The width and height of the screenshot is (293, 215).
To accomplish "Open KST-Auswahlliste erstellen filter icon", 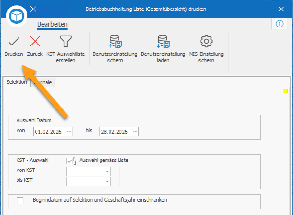I will [x=65, y=42].
